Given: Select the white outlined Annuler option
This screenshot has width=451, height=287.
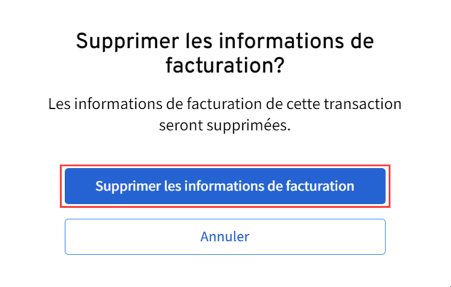Looking at the screenshot, I should tap(225, 236).
